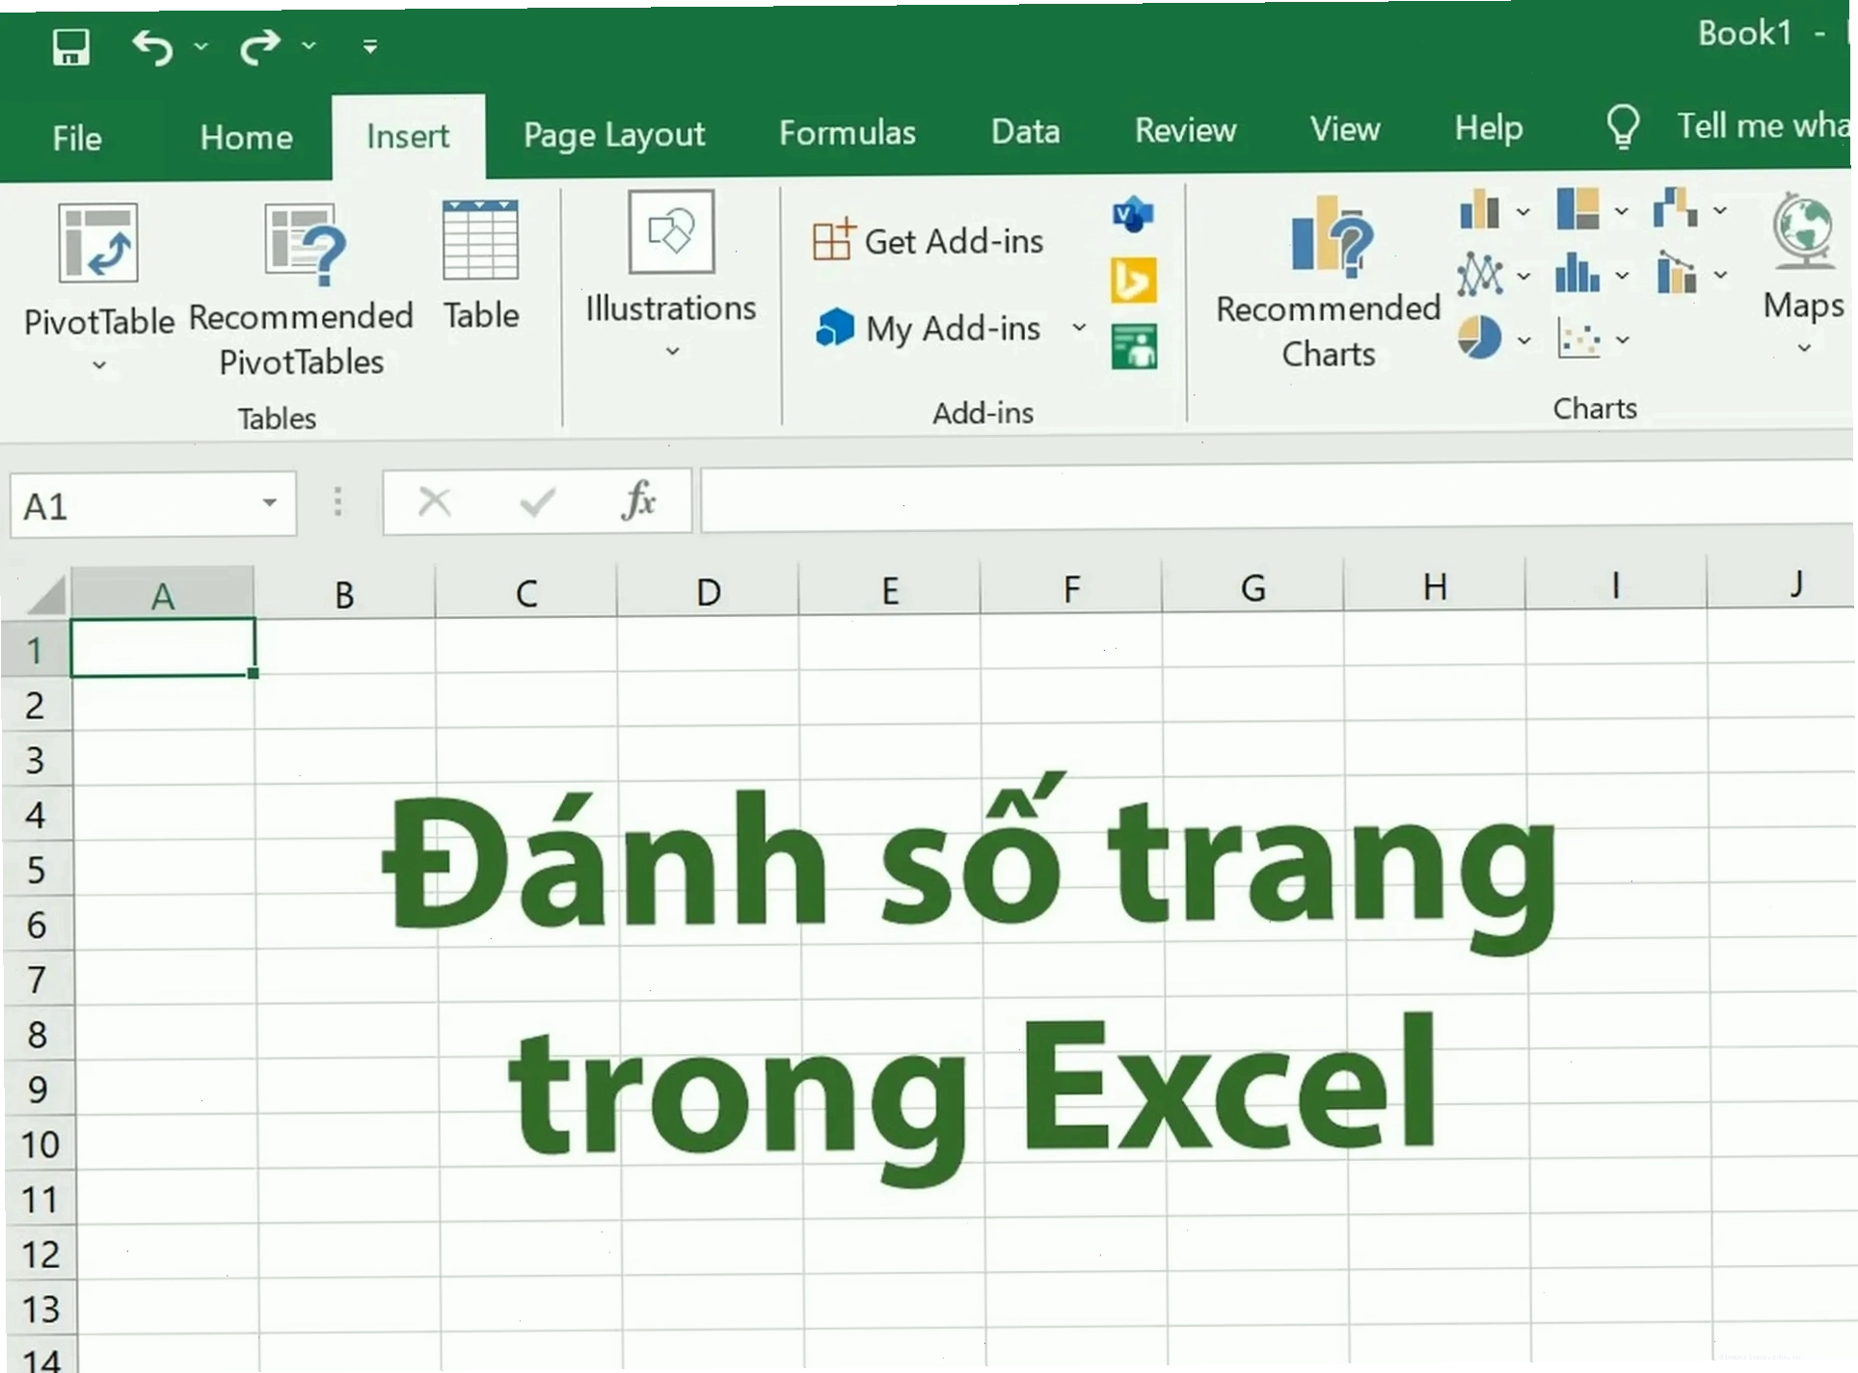This screenshot has height=1373, width=1858.
Task: Open the Formulas tab
Action: tap(848, 132)
